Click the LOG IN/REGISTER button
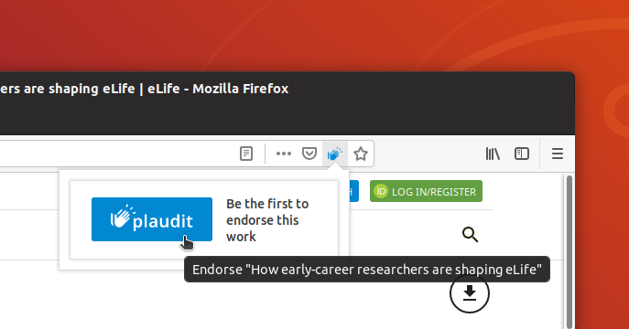This screenshot has height=329, width=629. click(426, 191)
